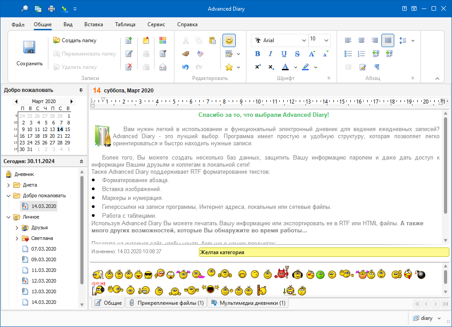Image resolution: width=452 pixels, height=327 pixels.
Task: Toggle the smiley emoticons panel button
Action: tap(229, 40)
